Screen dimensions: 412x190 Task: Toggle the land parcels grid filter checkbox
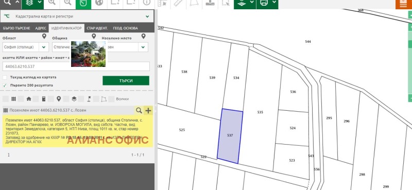tap(6, 99)
